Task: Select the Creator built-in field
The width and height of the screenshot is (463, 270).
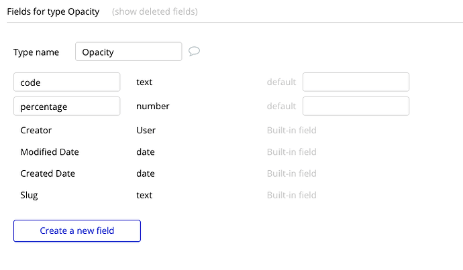Action: (36, 130)
